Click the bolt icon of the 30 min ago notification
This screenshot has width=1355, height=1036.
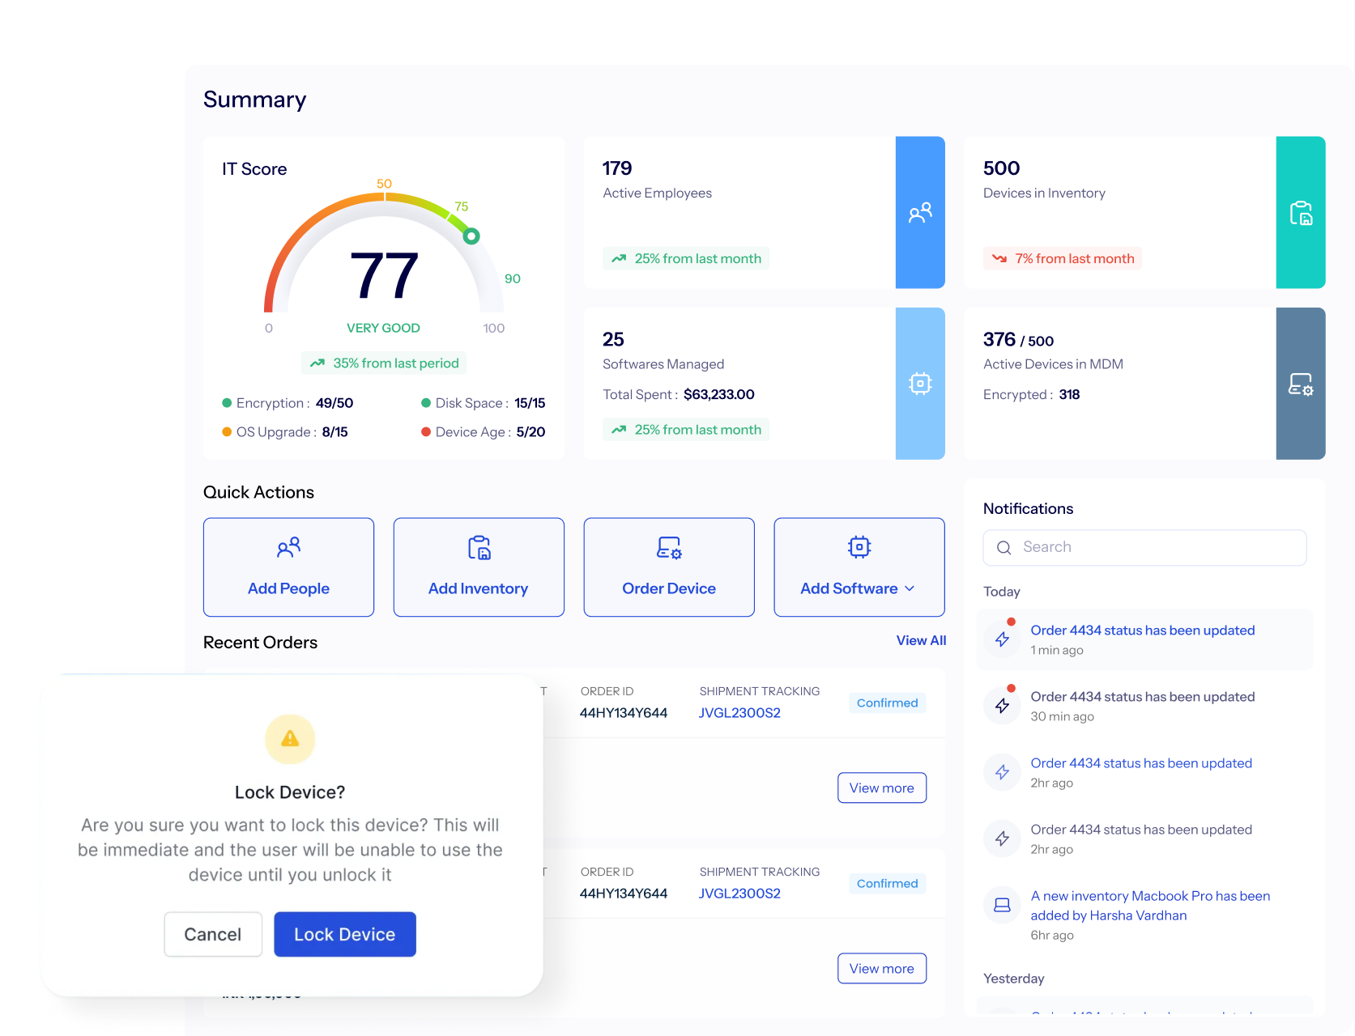tap(1002, 706)
